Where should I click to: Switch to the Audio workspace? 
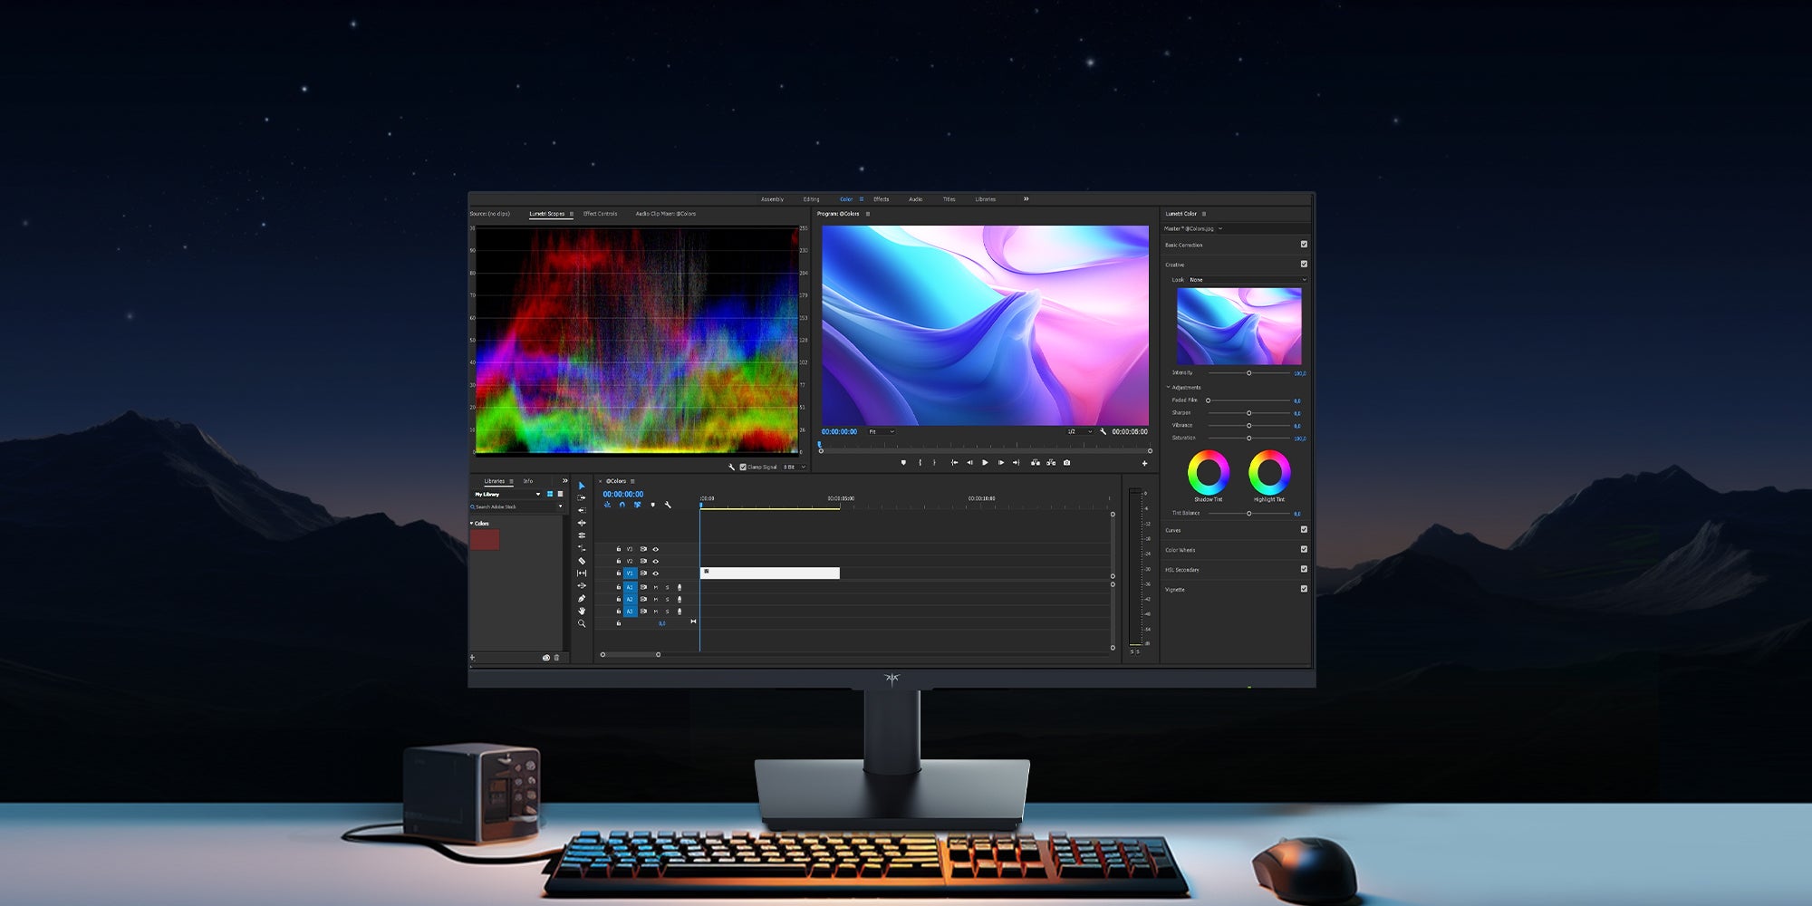click(x=915, y=199)
